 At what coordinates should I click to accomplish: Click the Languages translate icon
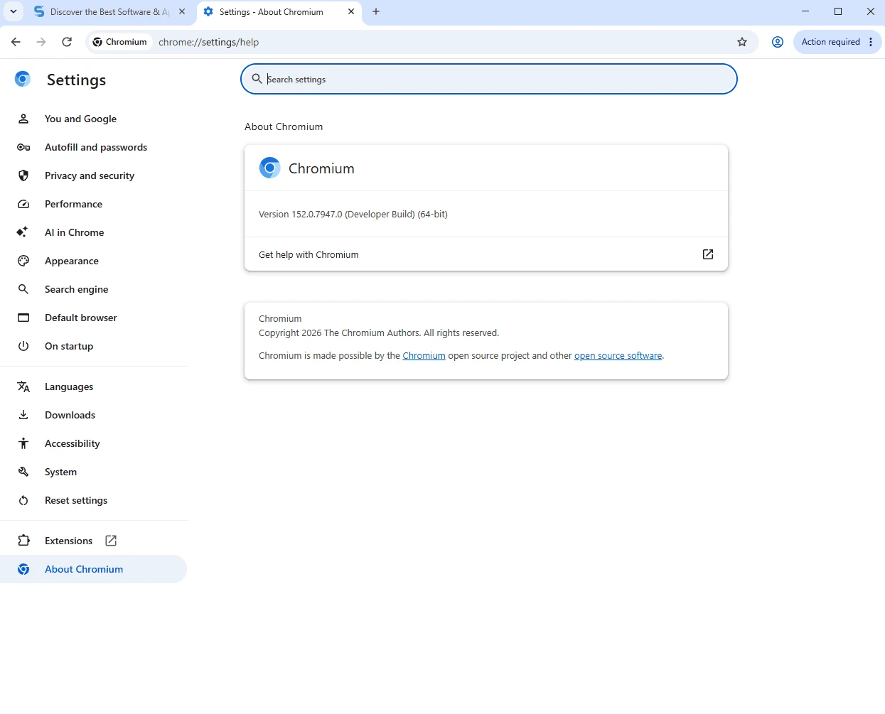coord(23,386)
